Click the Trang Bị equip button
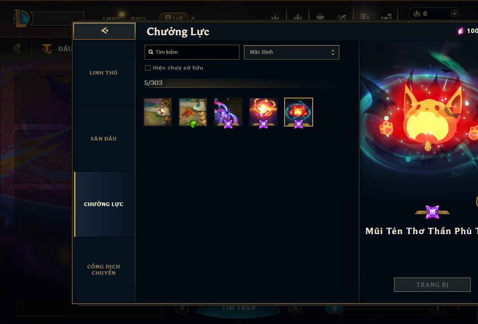Screen dimensions: 478x324 click(432, 285)
